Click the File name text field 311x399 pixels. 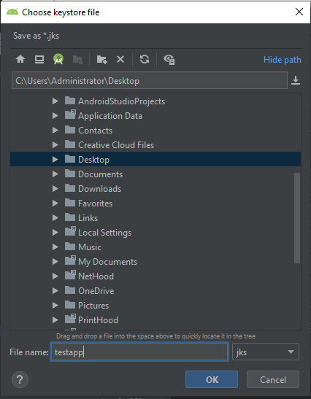[139, 352]
